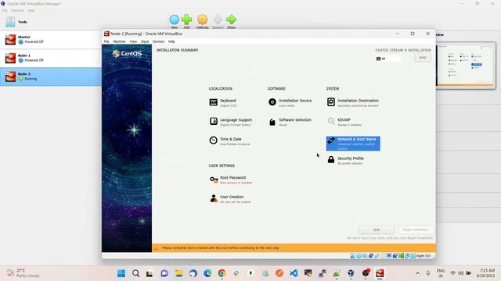
Task: Open ENG IN language switcher
Action: point(441,273)
